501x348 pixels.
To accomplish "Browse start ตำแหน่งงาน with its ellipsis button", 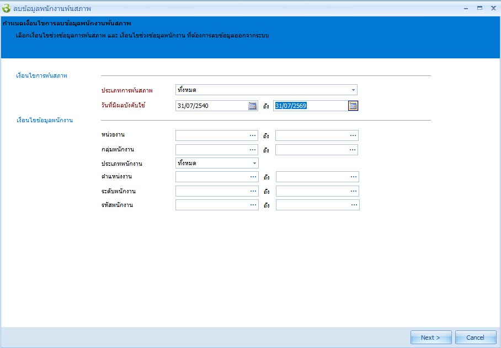I will (x=253, y=177).
